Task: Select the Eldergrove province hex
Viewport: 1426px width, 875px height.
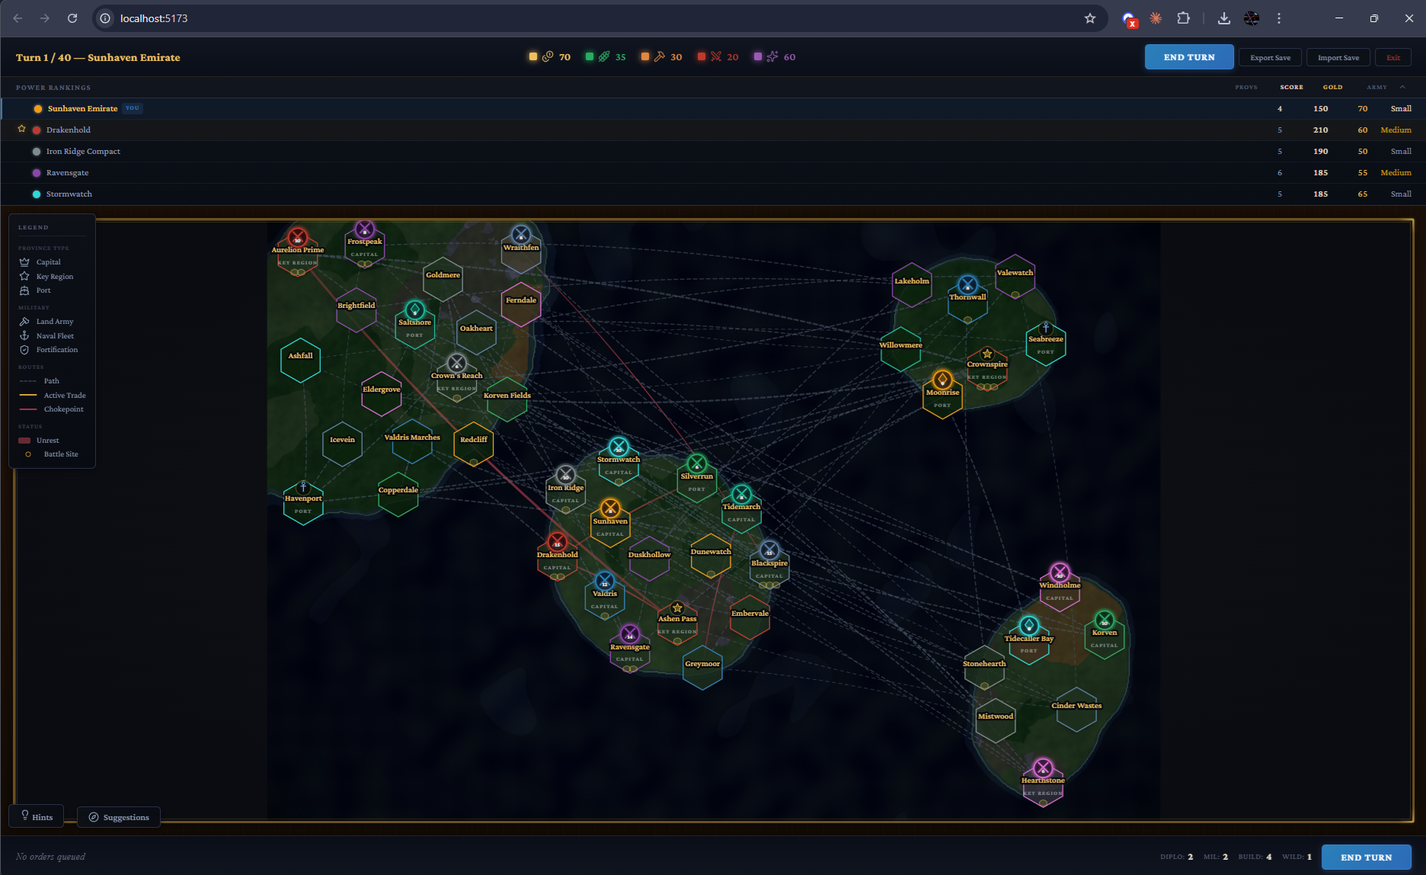Action: pyautogui.click(x=382, y=394)
